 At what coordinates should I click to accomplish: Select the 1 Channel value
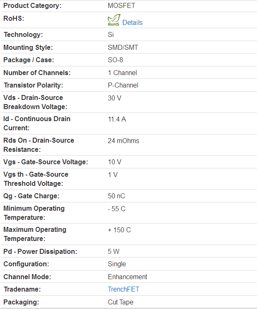coord(122,73)
